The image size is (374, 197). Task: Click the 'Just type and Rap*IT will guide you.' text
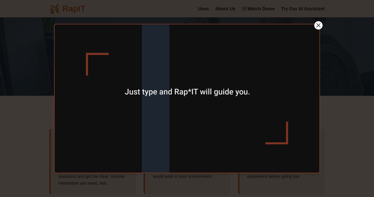click(x=187, y=92)
